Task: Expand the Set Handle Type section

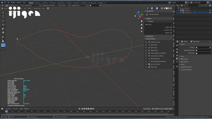Action: (146, 59)
